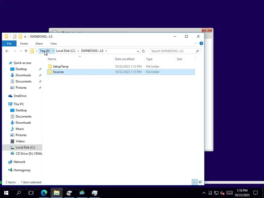This screenshot has width=264, height=198.
Task: Select Network in navigation pane
Action: [19, 162]
